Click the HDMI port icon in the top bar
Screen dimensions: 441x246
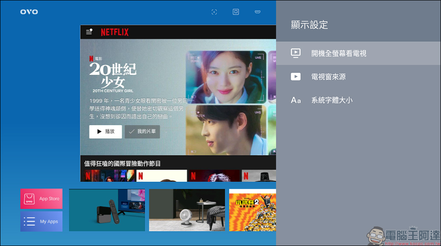tap(257, 12)
